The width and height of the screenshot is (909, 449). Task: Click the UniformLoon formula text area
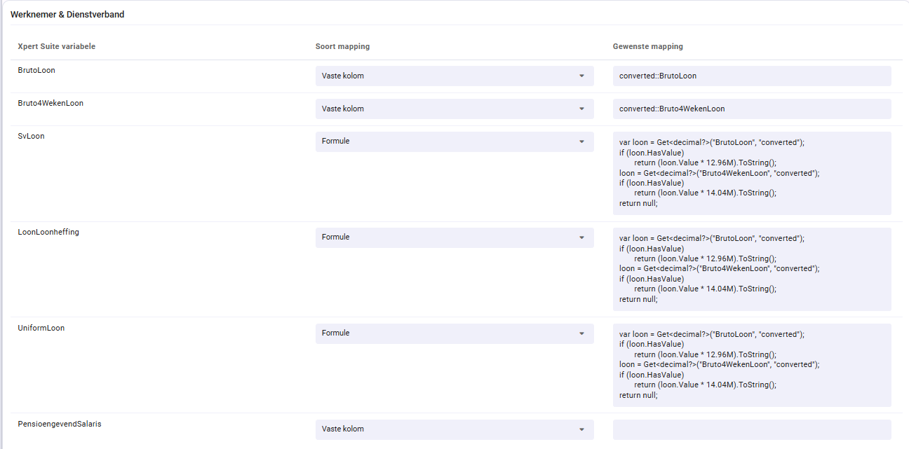[752, 365]
